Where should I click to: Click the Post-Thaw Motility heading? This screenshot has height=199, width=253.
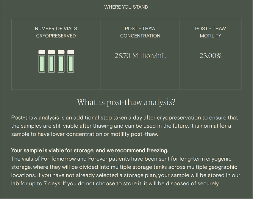pyautogui.click(x=210, y=32)
